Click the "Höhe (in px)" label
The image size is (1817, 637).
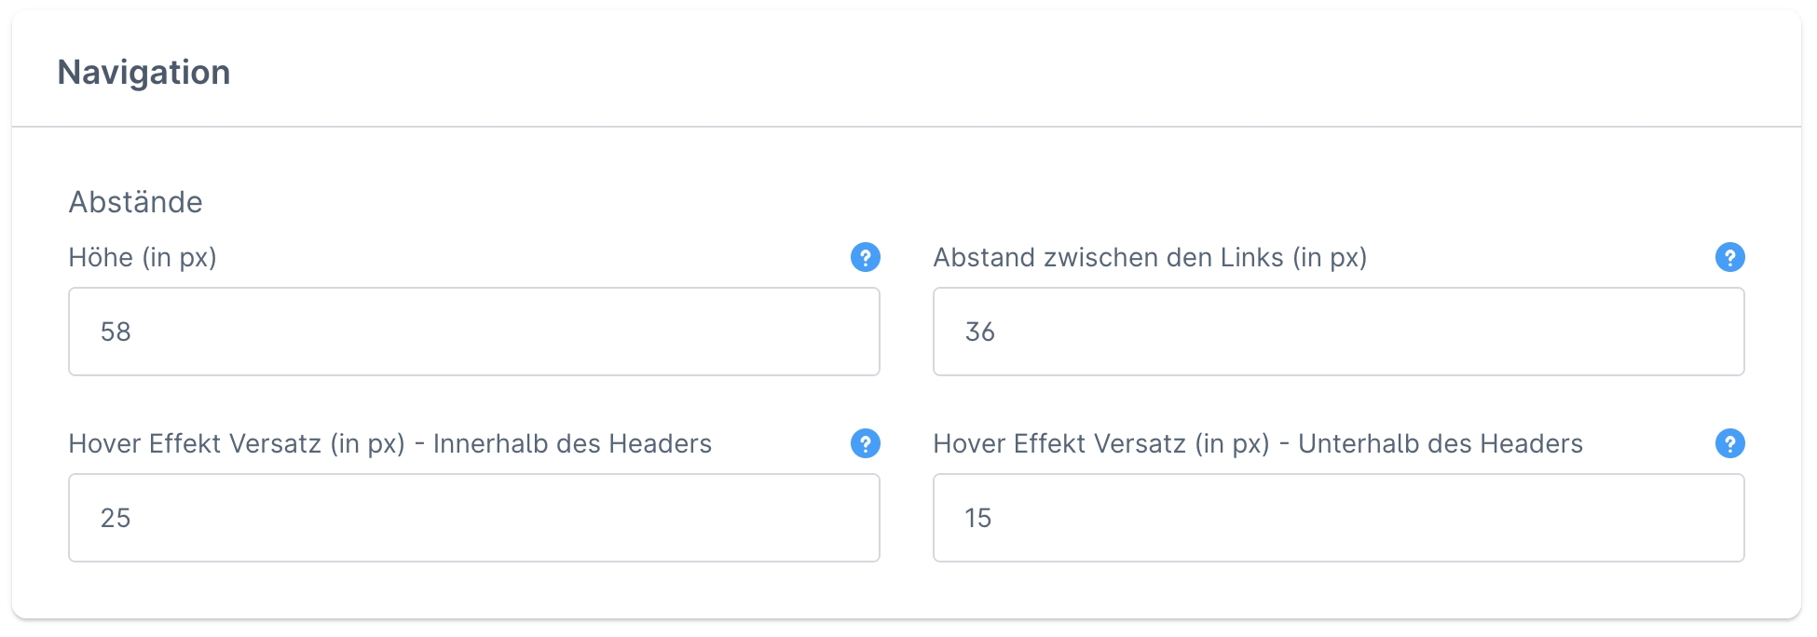[143, 257]
